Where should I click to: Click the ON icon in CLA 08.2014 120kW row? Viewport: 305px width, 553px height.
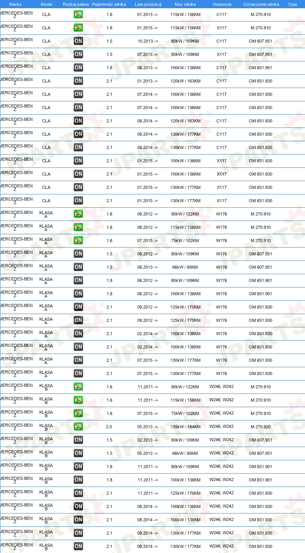(78, 121)
